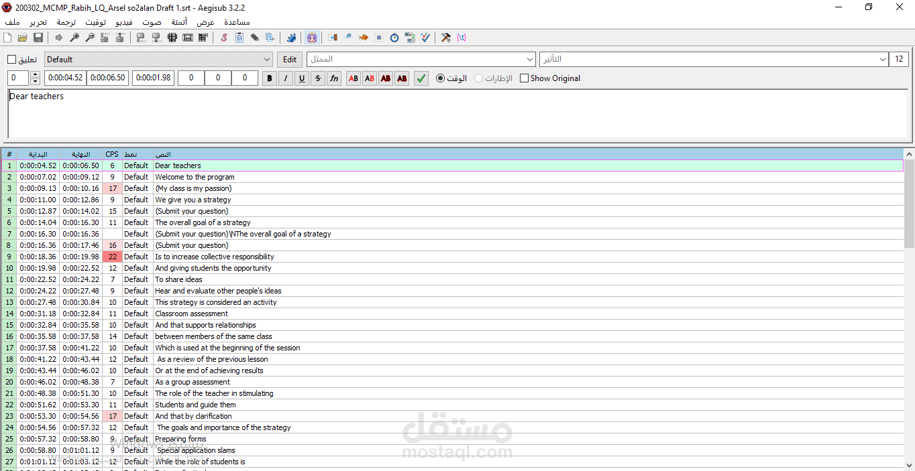Select row "Is to increase collective responsibility"
The image size is (915, 471).
452,257
